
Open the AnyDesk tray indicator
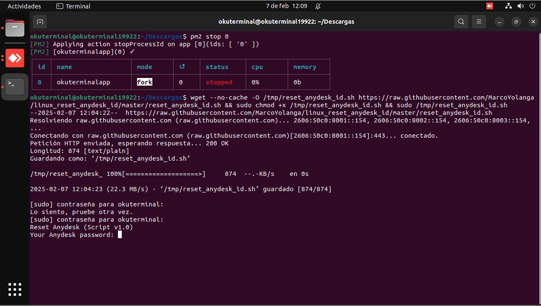(490, 6)
